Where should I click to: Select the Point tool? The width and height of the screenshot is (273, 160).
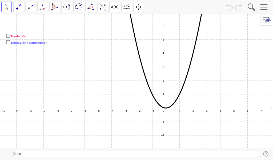point(19,7)
